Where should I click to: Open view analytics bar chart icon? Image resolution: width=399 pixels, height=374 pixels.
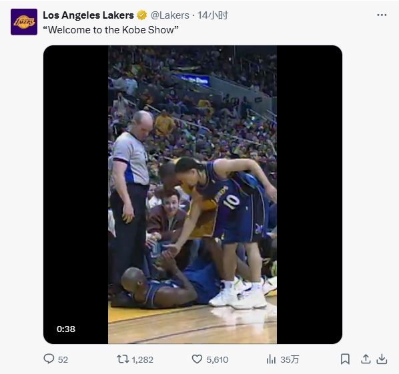(271, 359)
